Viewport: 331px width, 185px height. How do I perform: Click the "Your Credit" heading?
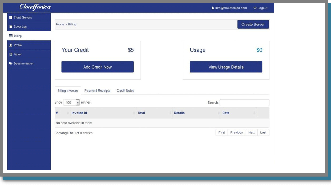pyautogui.click(x=75, y=50)
